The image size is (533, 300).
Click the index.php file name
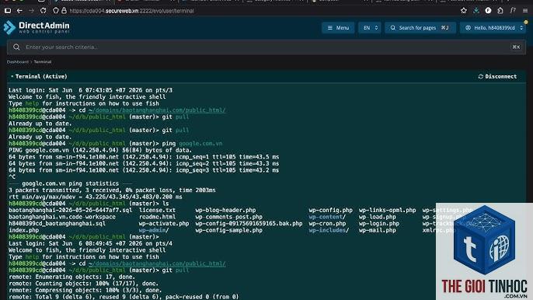[x=24, y=230]
